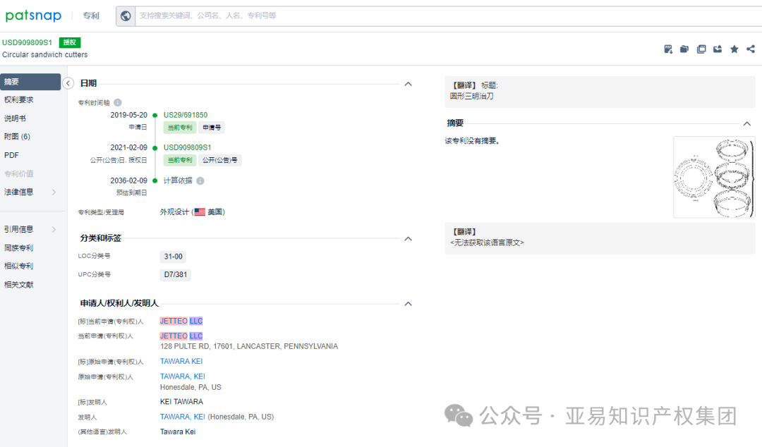The width and height of the screenshot is (762, 447).
Task: Copy the patent record
Action: [x=701, y=49]
